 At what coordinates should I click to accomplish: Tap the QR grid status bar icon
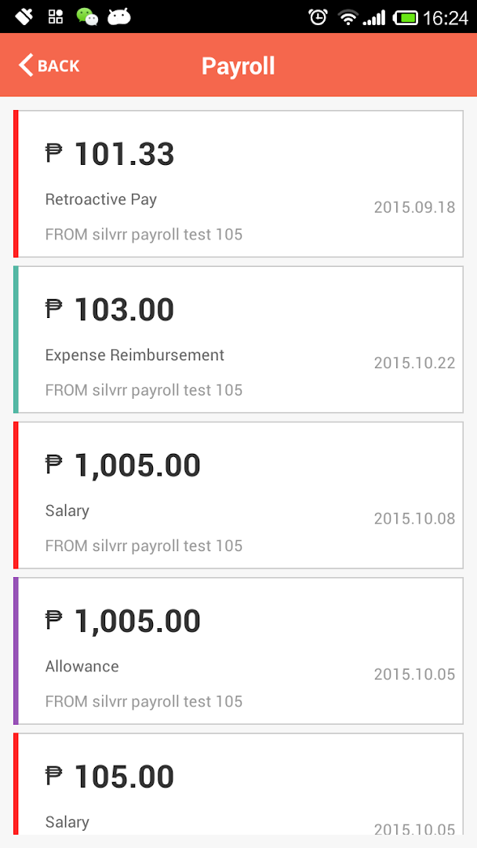click(56, 16)
